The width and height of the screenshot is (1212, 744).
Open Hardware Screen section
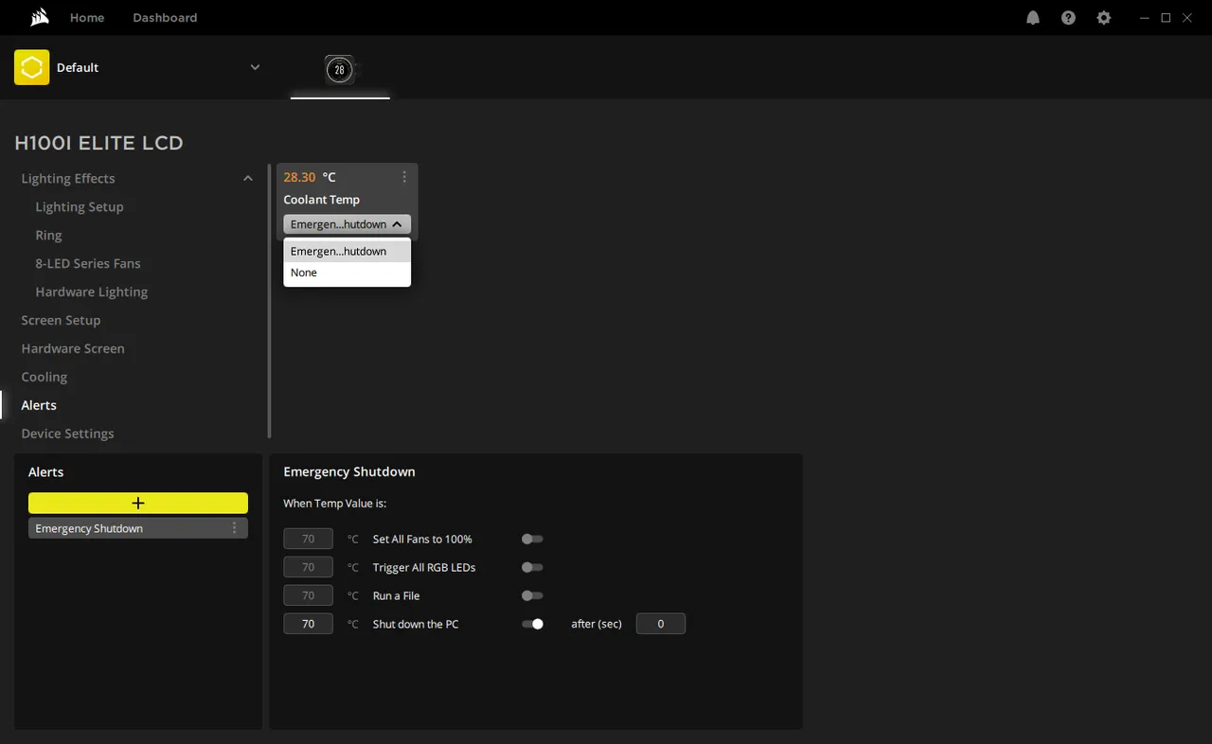(73, 348)
